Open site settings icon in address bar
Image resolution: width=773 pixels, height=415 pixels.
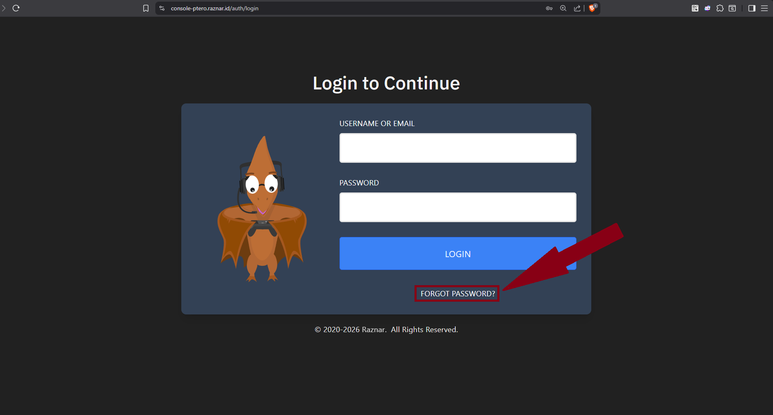[162, 8]
